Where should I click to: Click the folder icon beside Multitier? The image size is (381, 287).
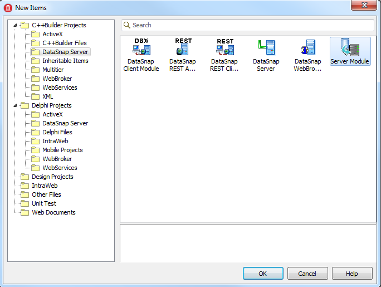(36, 70)
